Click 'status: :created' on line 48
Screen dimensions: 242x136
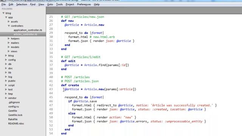pyautogui.click(x=152, y=109)
